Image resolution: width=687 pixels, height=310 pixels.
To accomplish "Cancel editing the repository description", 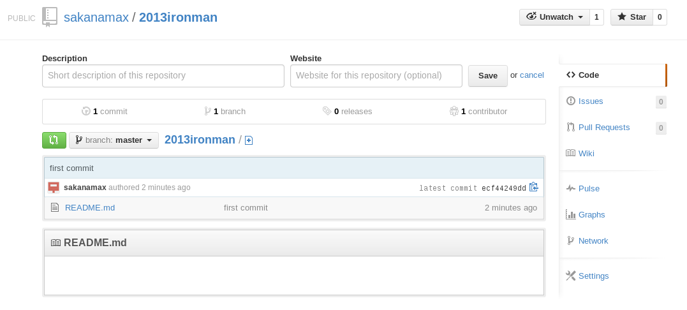I will (x=531, y=75).
